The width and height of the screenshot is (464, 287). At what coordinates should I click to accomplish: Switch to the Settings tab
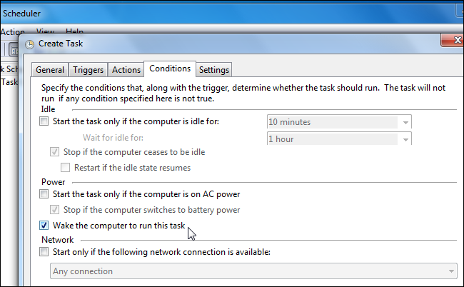point(214,70)
